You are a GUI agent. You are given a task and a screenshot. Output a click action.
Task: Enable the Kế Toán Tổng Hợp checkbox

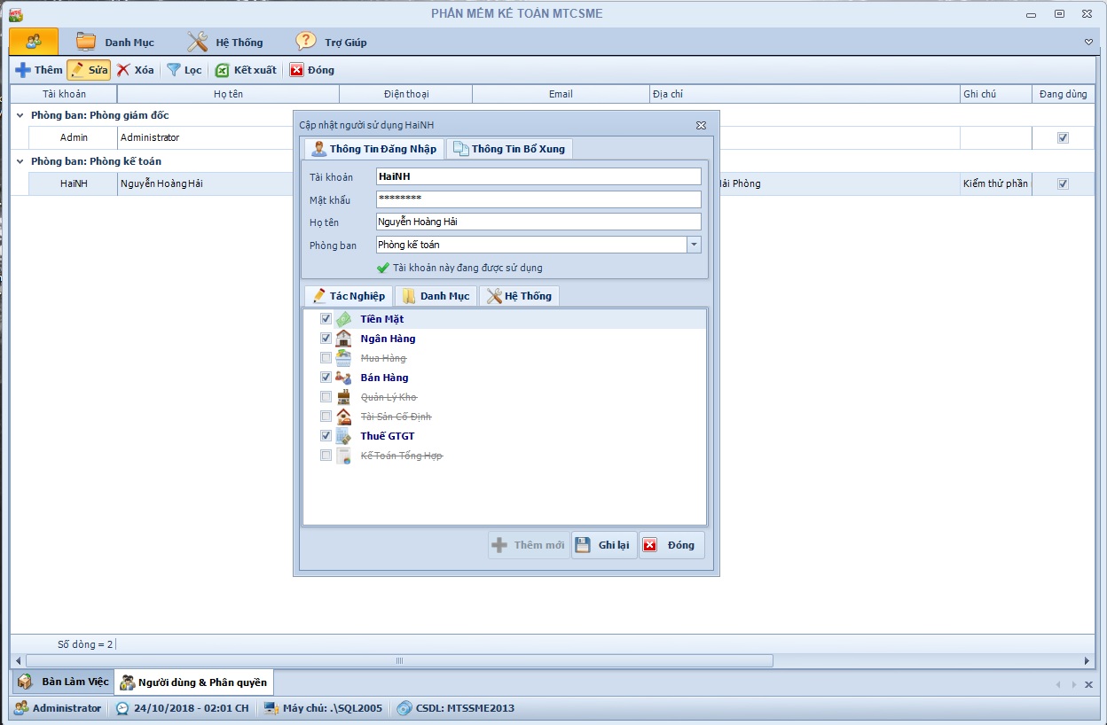click(x=326, y=456)
